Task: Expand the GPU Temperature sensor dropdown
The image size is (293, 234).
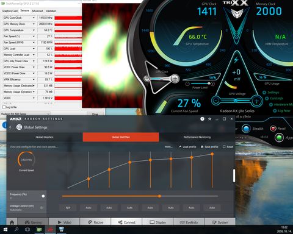Action: tap(34, 30)
